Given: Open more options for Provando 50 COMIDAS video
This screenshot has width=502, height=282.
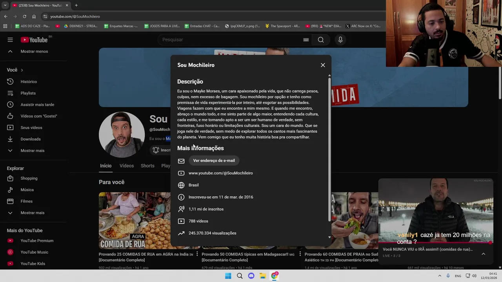Looking at the screenshot, I should point(300,254).
